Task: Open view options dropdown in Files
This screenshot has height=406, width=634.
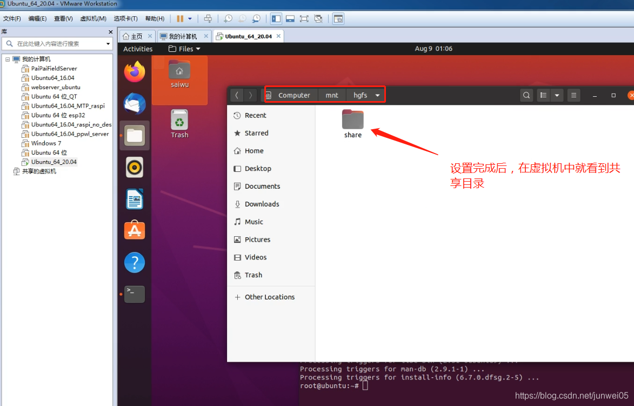Action: click(x=557, y=96)
